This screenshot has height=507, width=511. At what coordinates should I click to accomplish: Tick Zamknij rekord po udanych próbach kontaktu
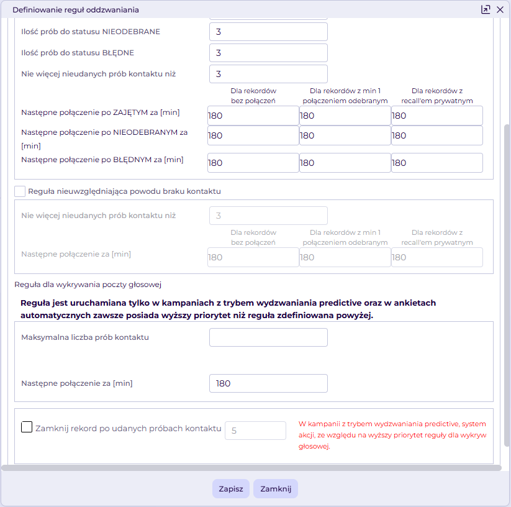(27, 427)
